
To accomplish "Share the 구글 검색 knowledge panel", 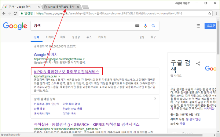I will click(x=198, y=64).
